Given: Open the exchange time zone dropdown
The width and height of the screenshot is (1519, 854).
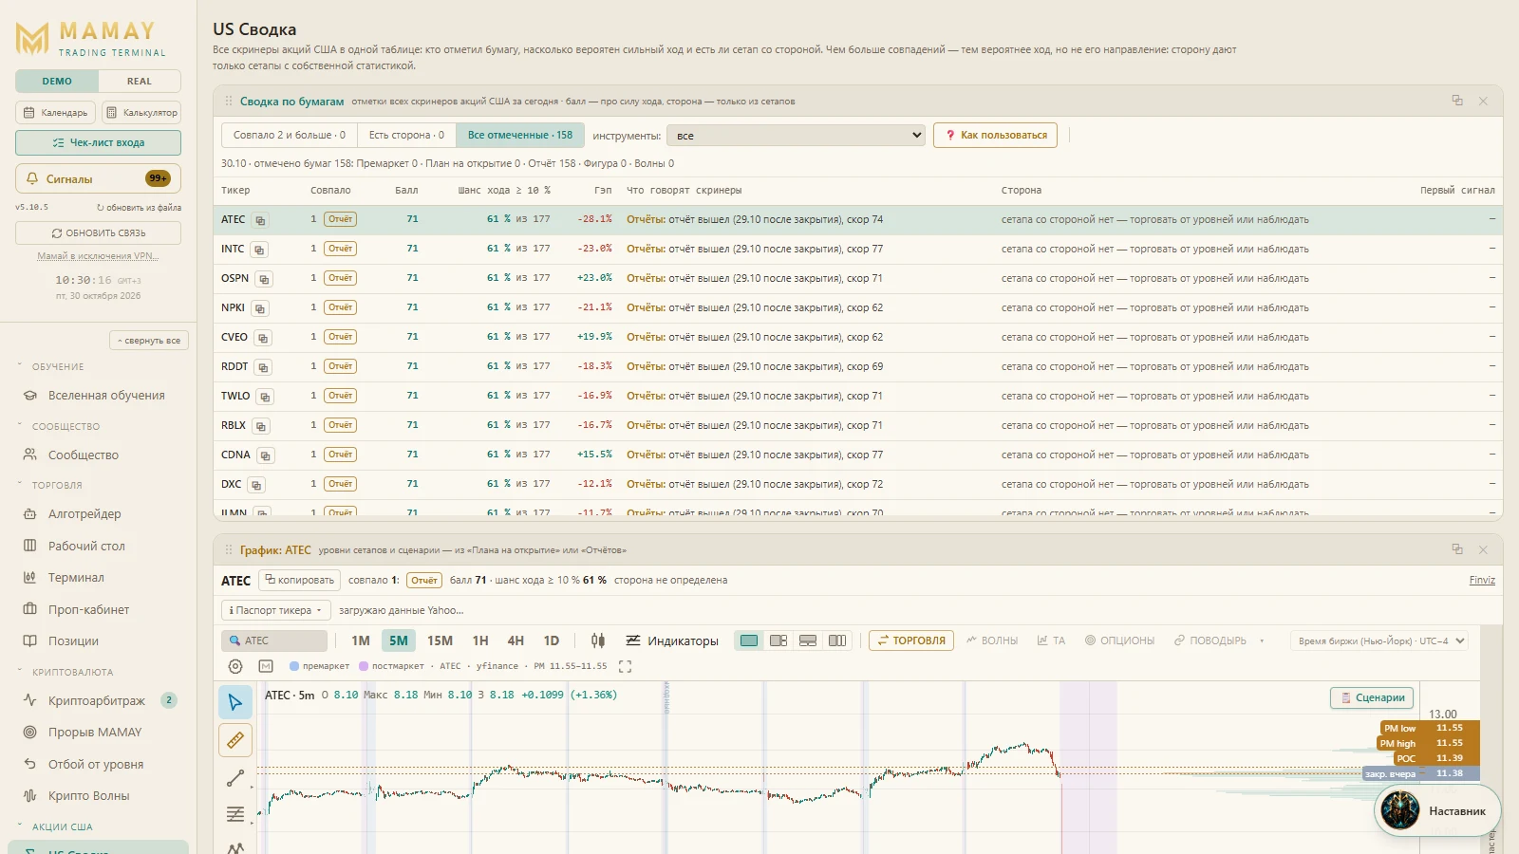Looking at the screenshot, I should coord(1379,640).
